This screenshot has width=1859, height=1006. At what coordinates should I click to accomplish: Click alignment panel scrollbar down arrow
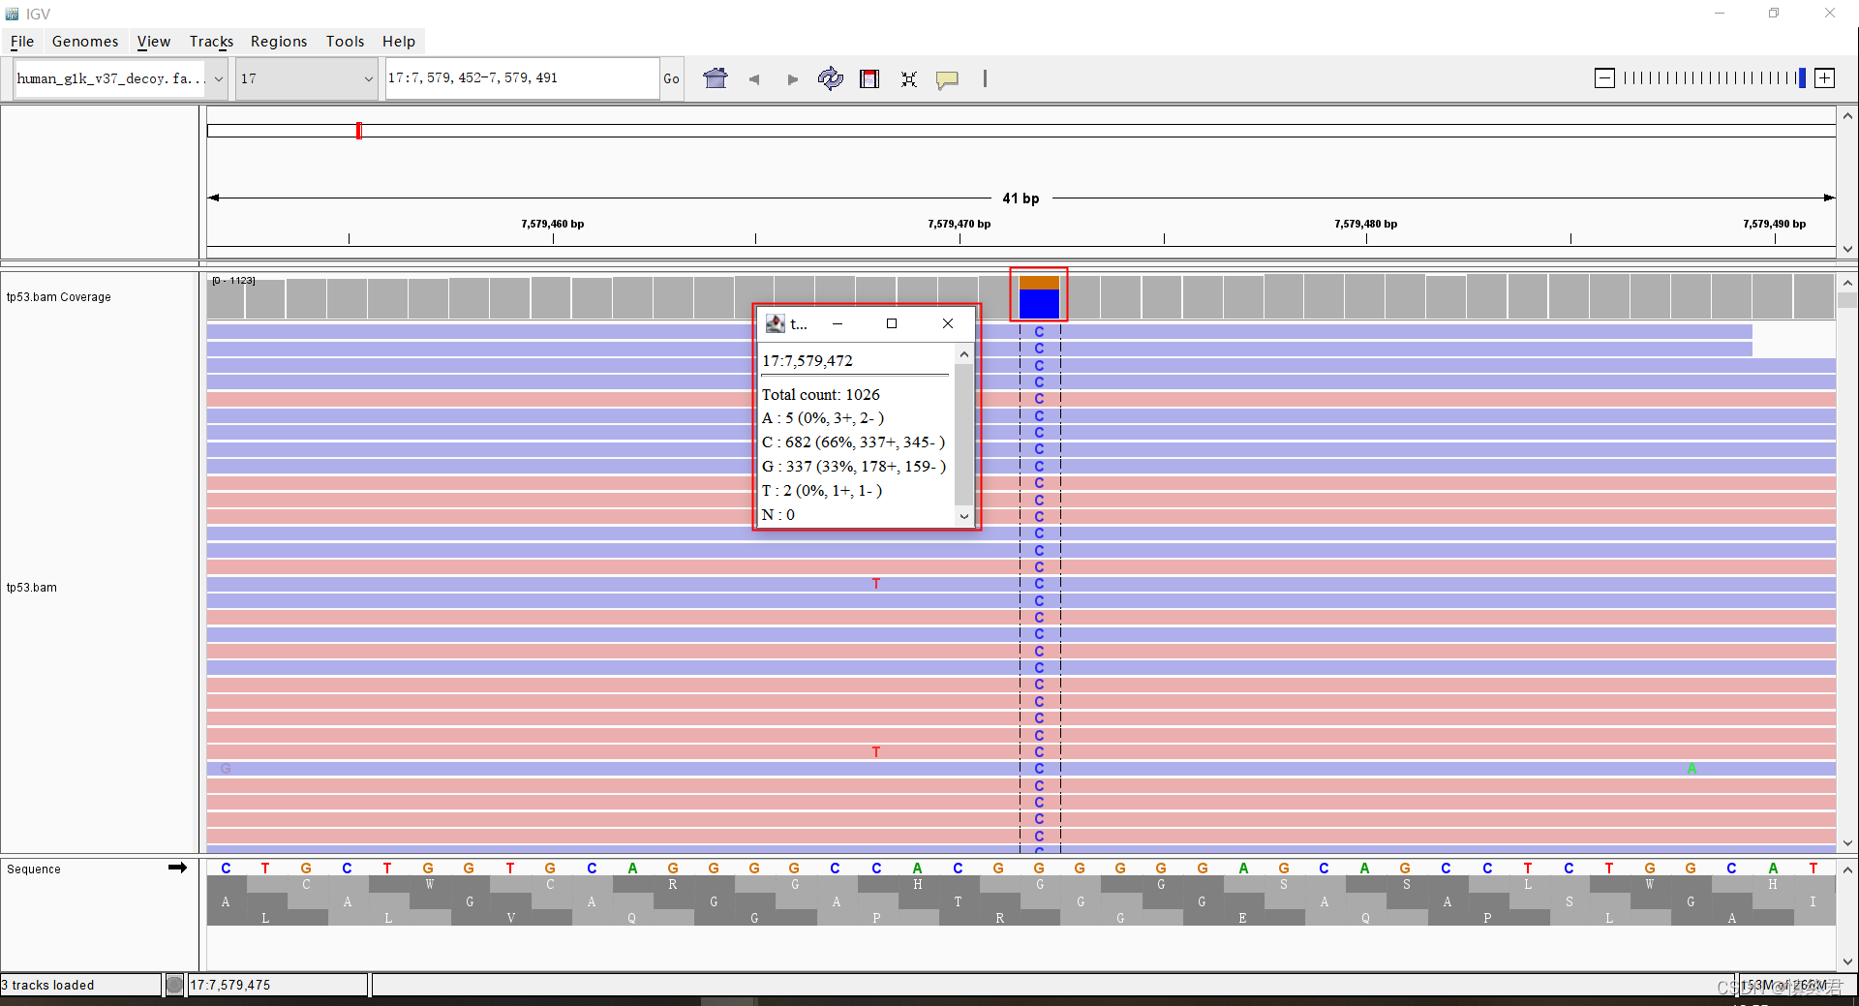[x=1847, y=843]
